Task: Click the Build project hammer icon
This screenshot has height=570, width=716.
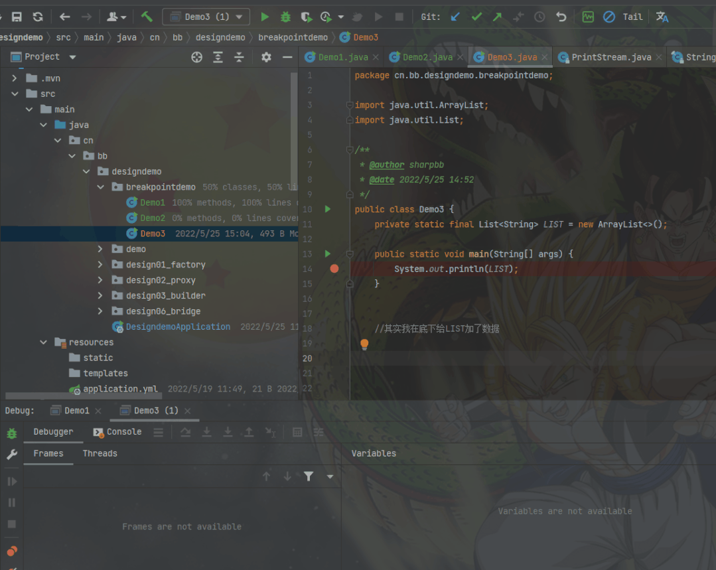Action: point(147,17)
